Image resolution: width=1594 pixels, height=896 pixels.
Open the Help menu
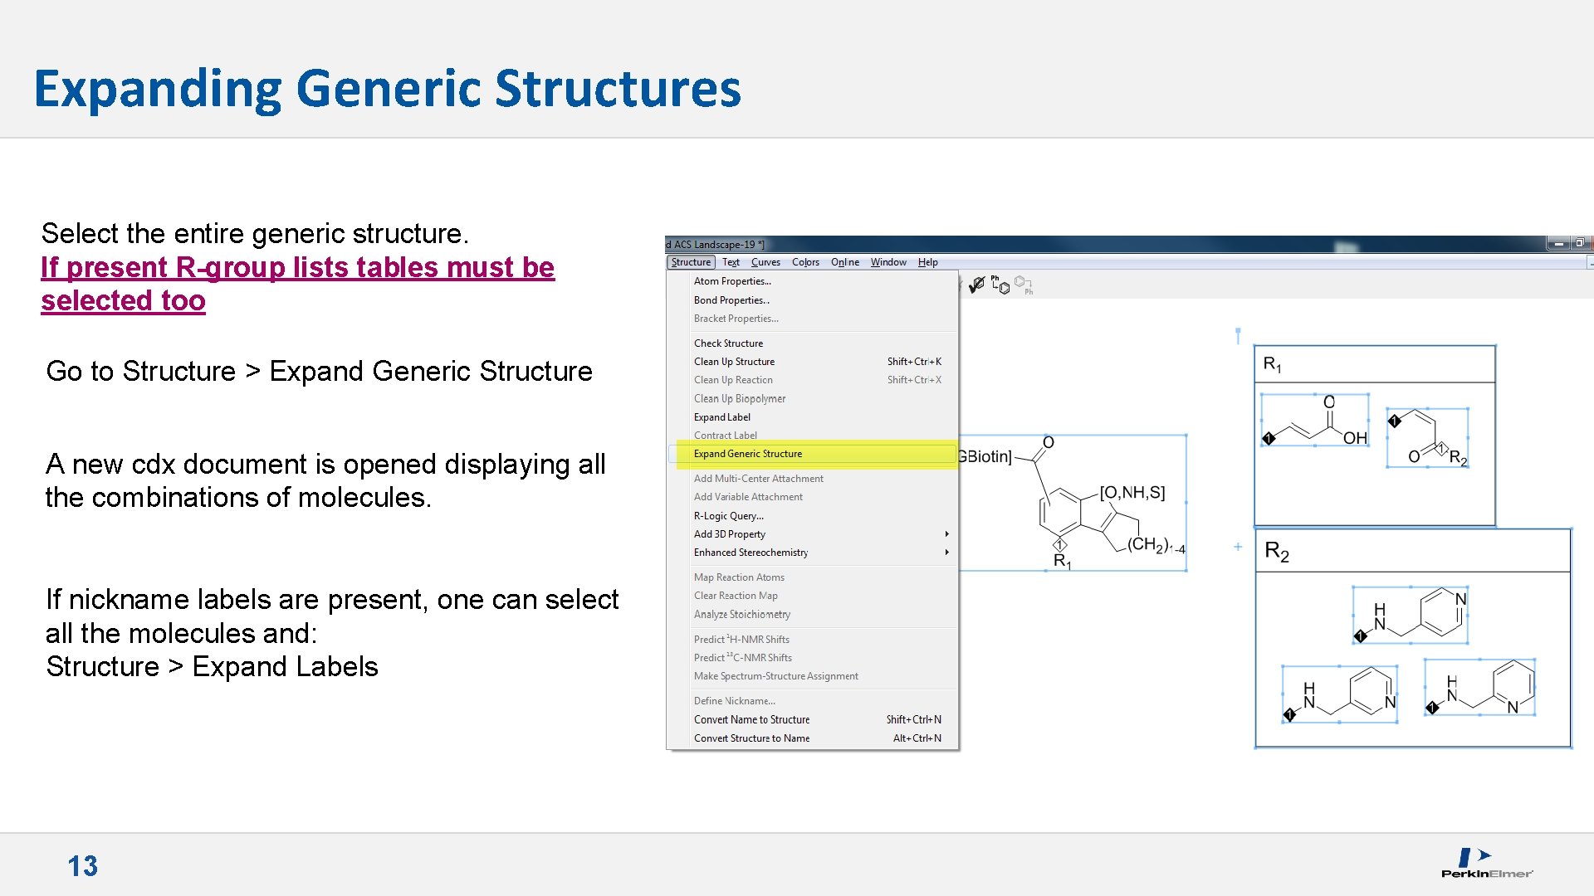927,262
